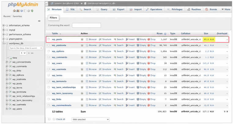Expand the phpmyadmin database node
The width and height of the screenshot is (233, 124).
coord(3,39)
